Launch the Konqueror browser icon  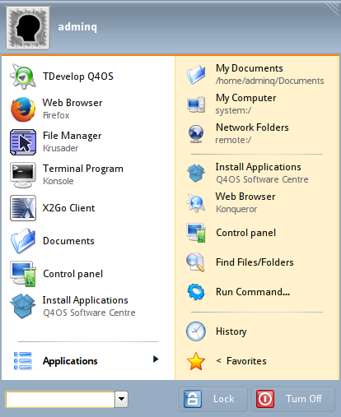(x=196, y=203)
